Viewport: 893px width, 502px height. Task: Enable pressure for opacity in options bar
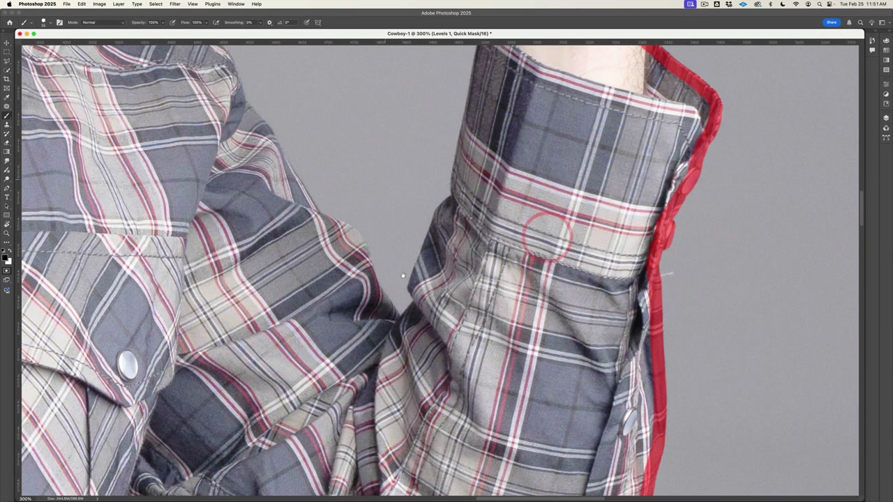pos(172,22)
